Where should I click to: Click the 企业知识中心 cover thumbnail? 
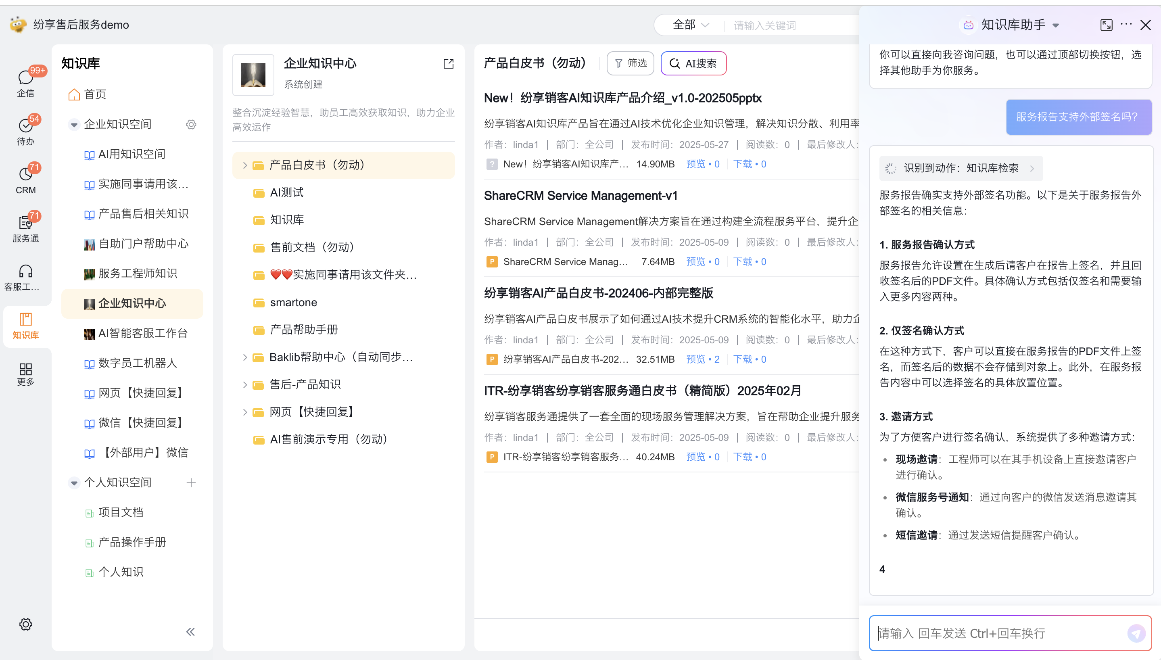coord(253,75)
